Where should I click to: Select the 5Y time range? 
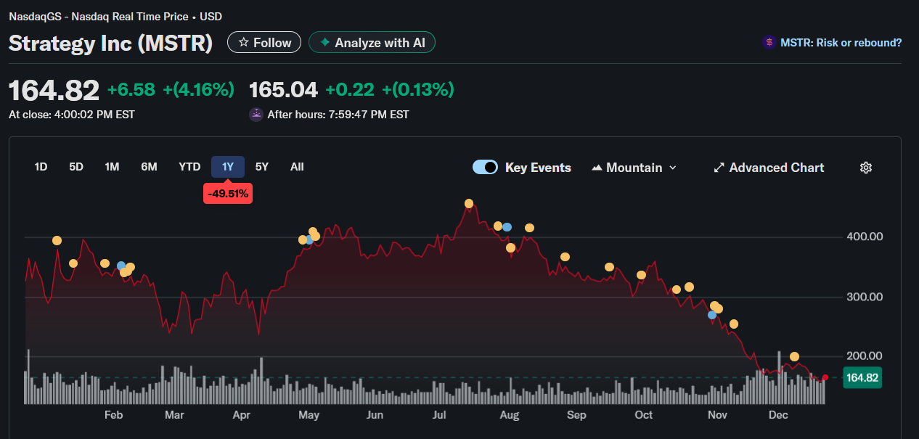pos(262,167)
